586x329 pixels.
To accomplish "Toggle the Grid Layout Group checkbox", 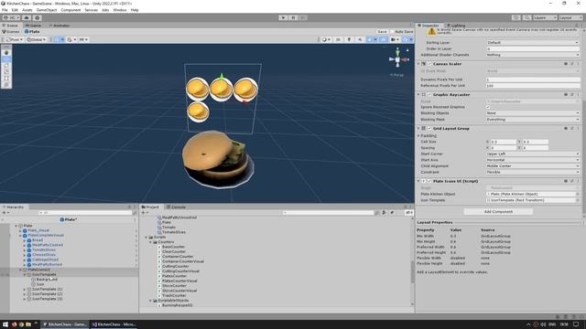I will click(x=429, y=128).
